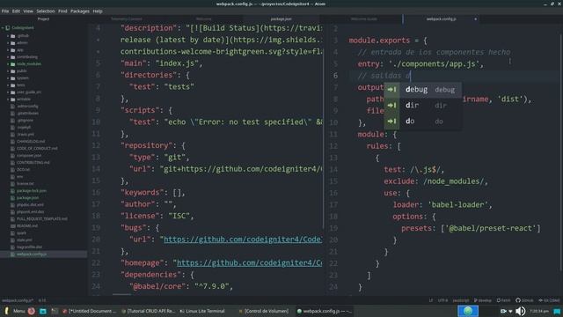The image size is (563, 317).
Task: Follow the bugs url GitHub link
Action: 243,240
